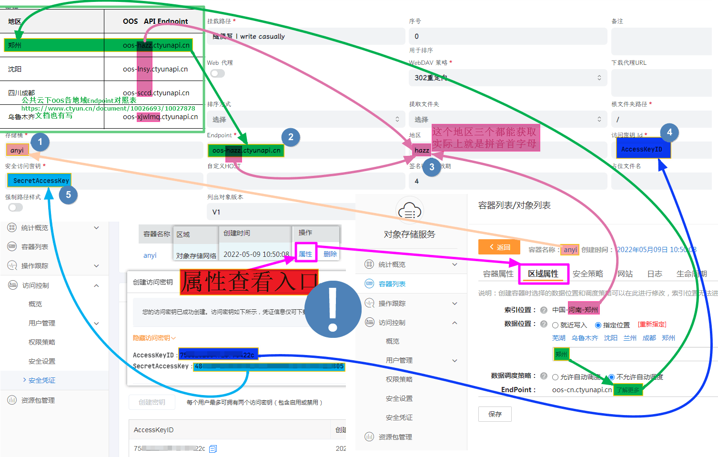Select the 允许自动调度 radio option
This screenshot has width=718, height=457.
555,377
